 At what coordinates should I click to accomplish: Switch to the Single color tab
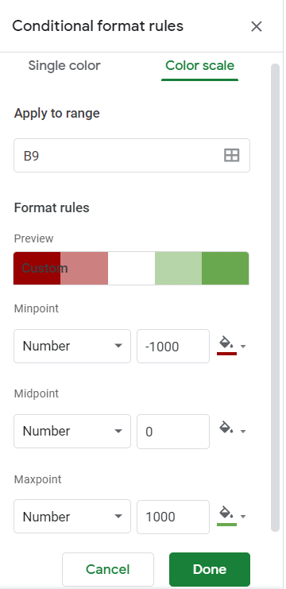pyautogui.click(x=64, y=66)
